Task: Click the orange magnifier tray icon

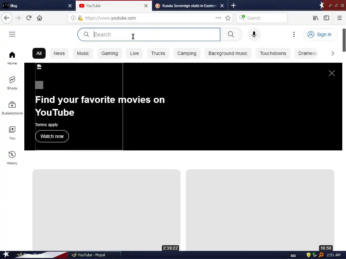Action: pyautogui.click(x=321, y=255)
